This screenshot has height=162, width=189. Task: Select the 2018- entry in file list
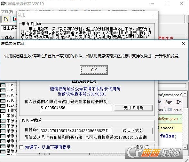point(8,100)
